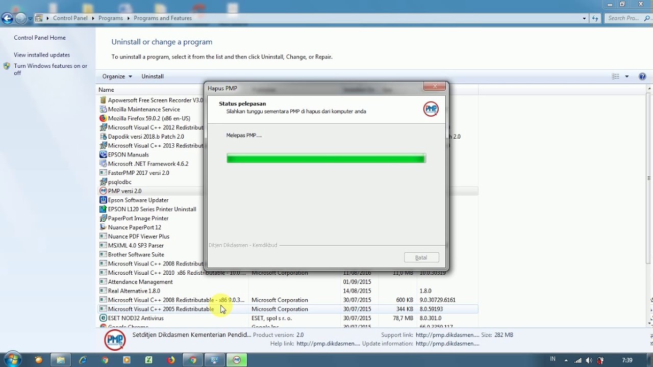The width and height of the screenshot is (653, 367).
Task: Open File Explorer from the taskbar
Action: coord(61,360)
